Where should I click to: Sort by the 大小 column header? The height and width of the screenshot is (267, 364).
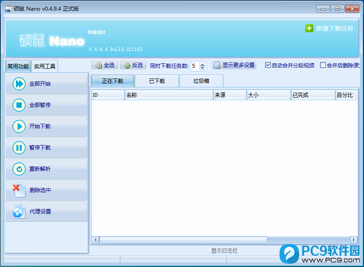pos(269,95)
